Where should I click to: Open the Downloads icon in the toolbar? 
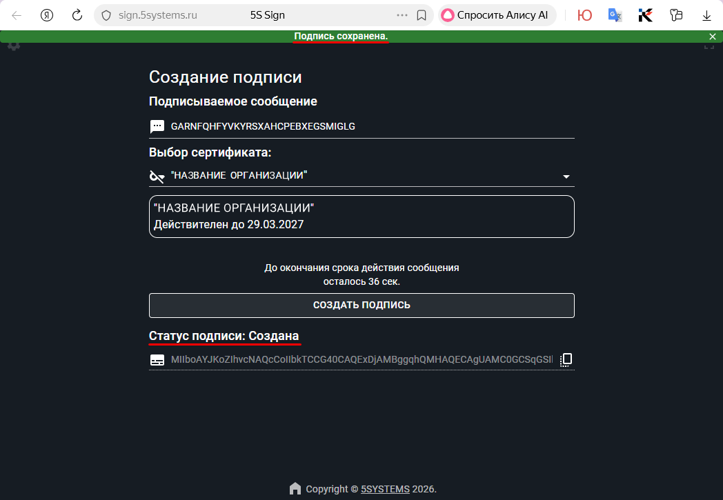click(705, 14)
